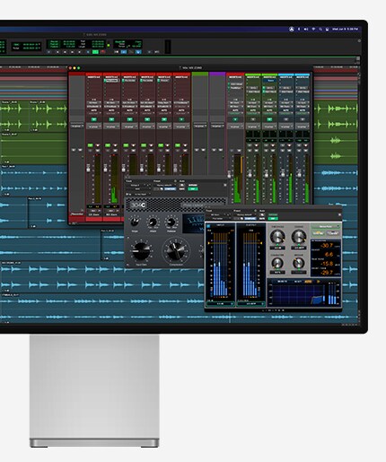Toggle record-enable dot on second red mixer channel
Screen dimensions: 386x462
tap(115, 145)
